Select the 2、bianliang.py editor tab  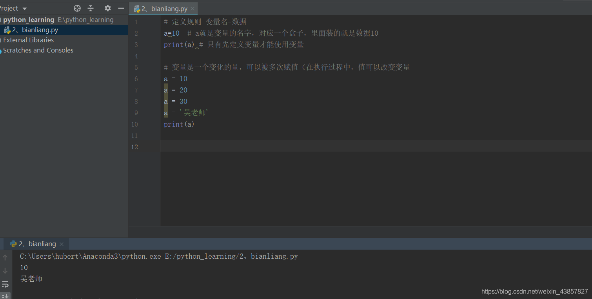[164, 9]
